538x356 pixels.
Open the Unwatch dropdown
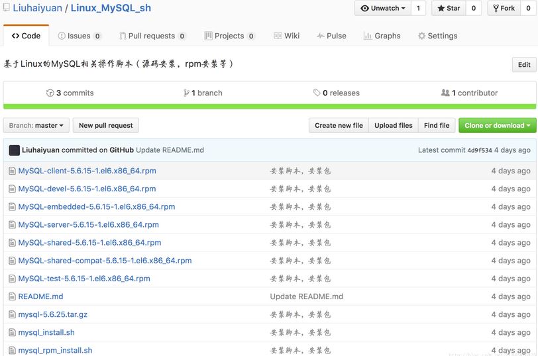point(383,8)
